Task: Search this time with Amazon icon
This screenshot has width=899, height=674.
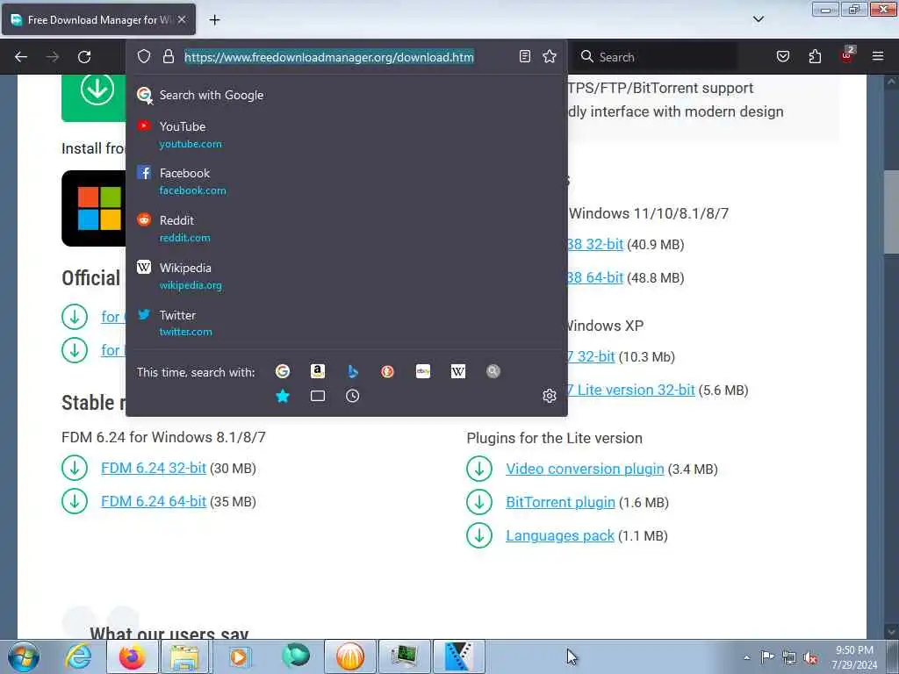Action: (318, 371)
